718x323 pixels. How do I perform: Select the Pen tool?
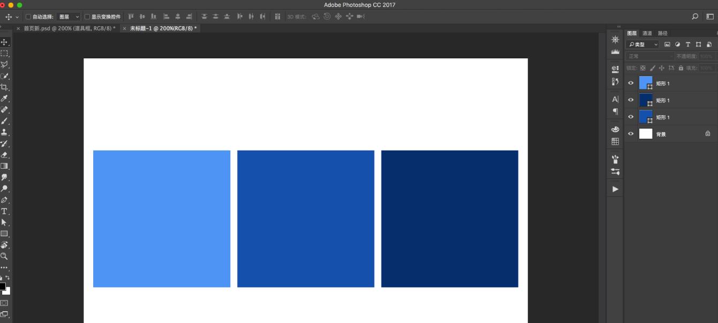click(4, 200)
